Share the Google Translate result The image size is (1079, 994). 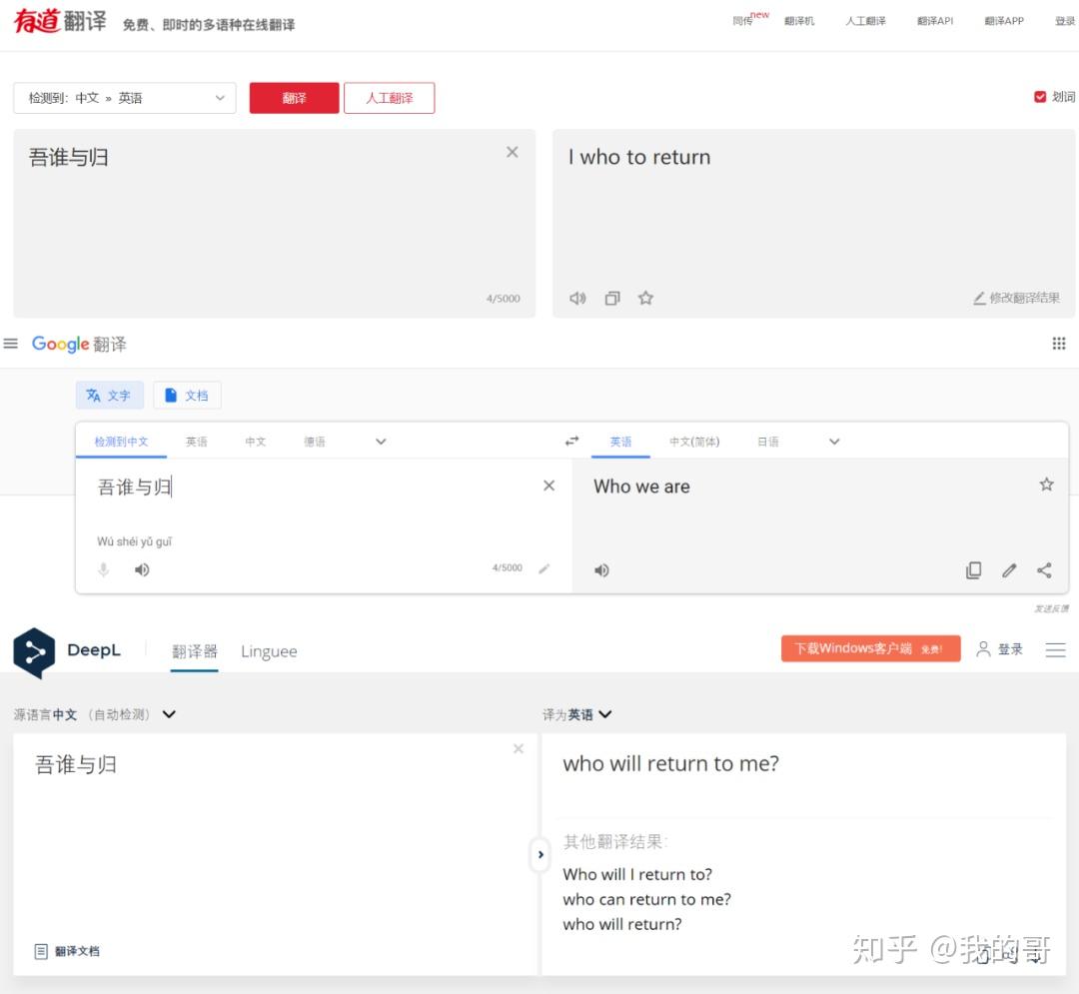pyautogui.click(x=1044, y=569)
